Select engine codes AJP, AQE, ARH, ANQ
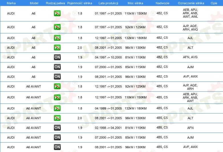 (x=190, y=28)
